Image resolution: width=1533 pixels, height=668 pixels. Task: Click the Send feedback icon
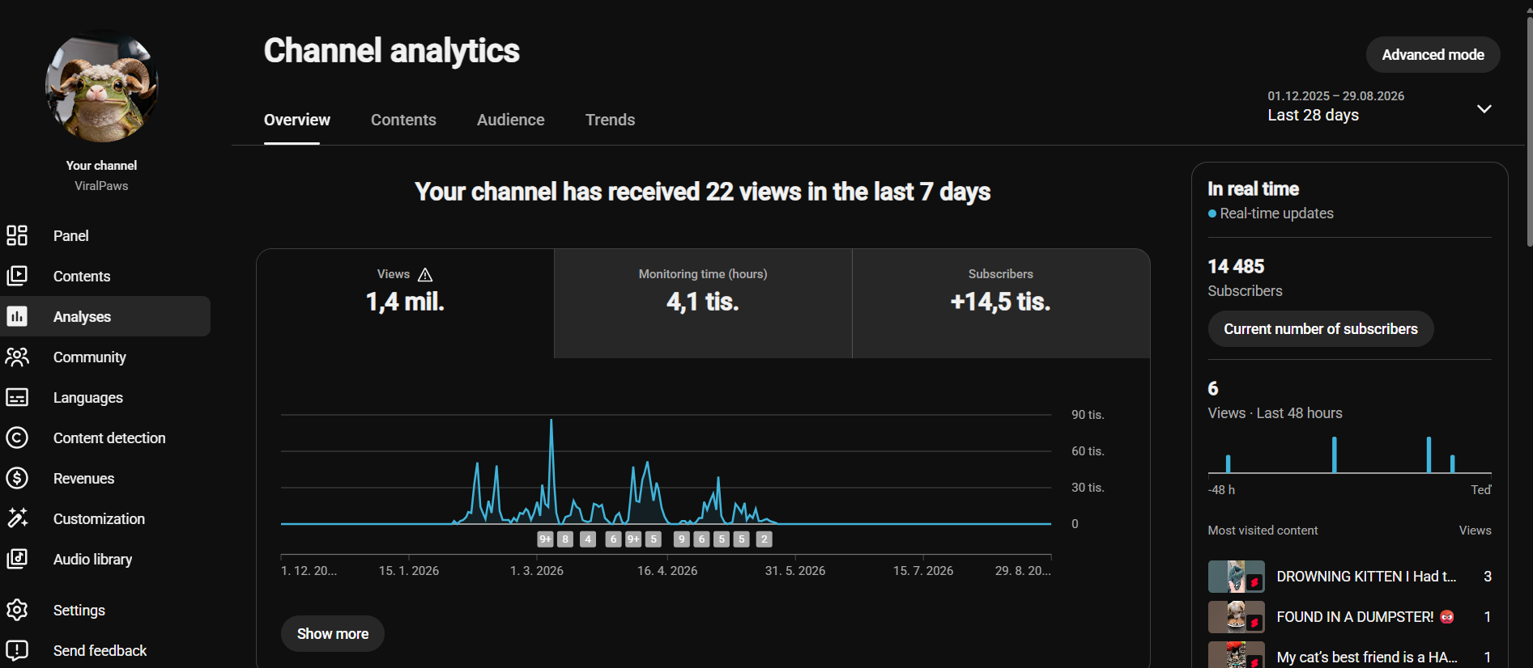point(17,650)
